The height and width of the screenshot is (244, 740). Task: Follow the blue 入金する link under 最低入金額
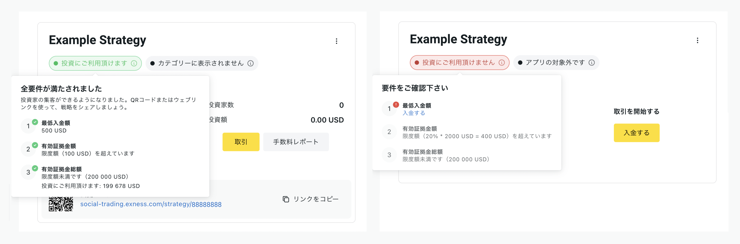414,113
